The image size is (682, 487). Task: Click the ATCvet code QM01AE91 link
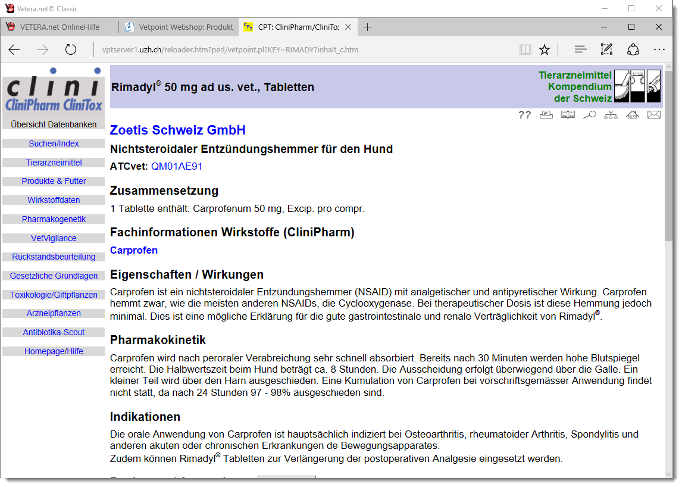[177, 166]
